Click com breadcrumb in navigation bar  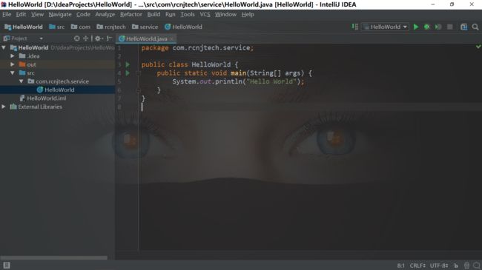(81, 27)
